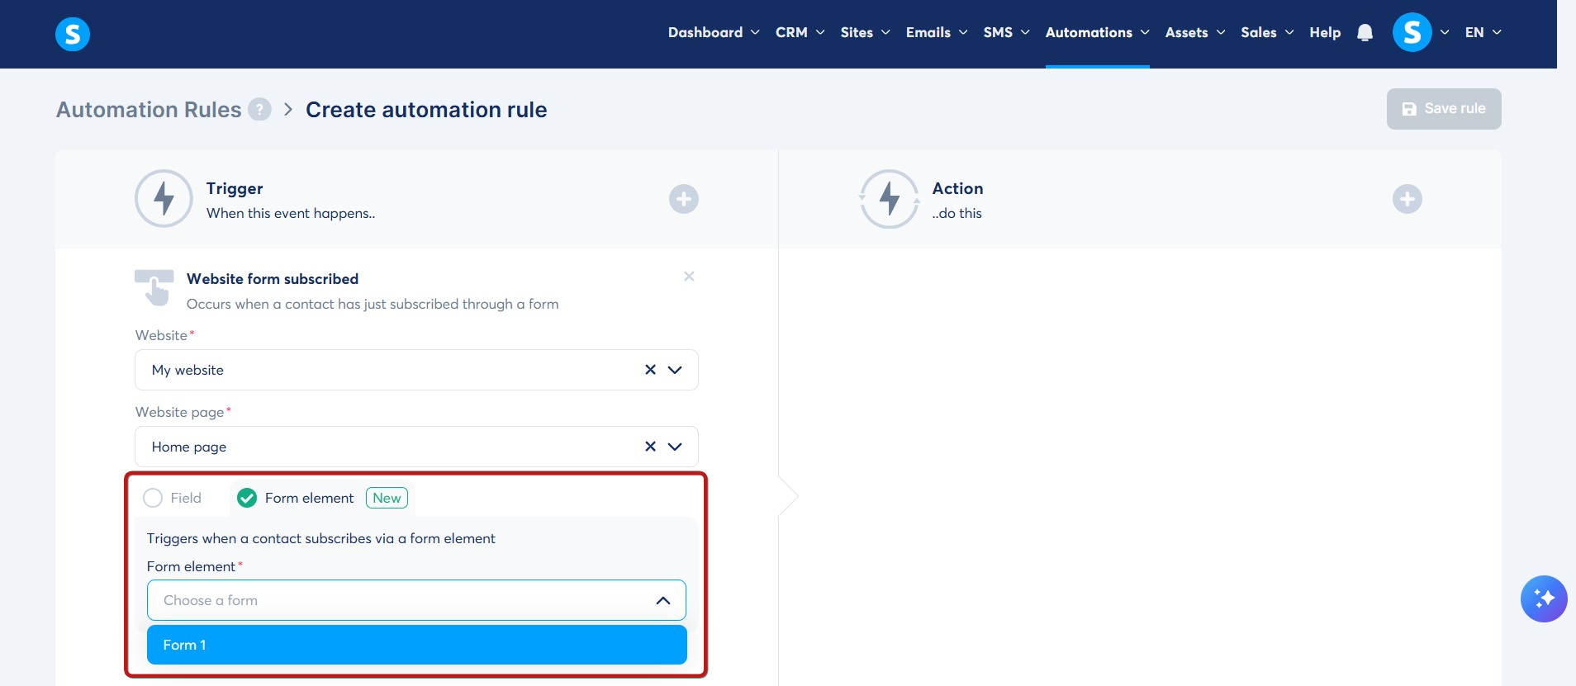Add a trigger with the plus icon
The width and height of the screenshot is (1576, 686).
coord(684,199)
